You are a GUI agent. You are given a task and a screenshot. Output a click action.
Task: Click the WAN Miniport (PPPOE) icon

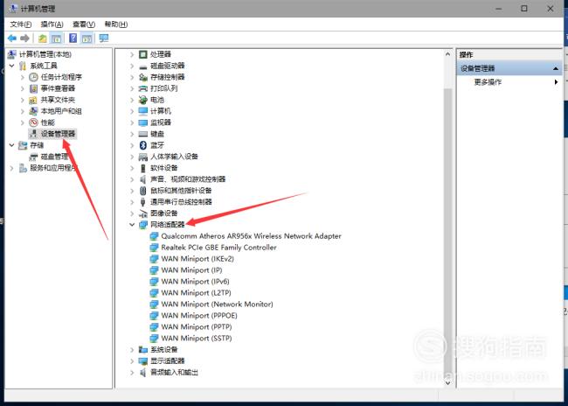tap(155, 316)
